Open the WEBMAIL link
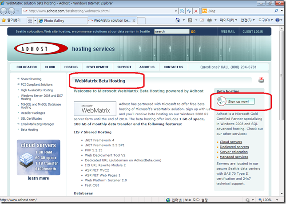 [228, 31]
